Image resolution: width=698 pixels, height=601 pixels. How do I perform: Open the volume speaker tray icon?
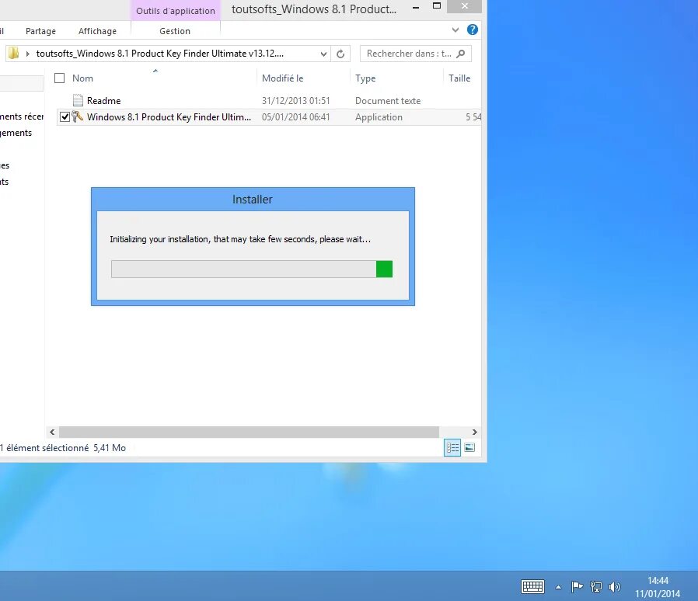tap(614, 587)
